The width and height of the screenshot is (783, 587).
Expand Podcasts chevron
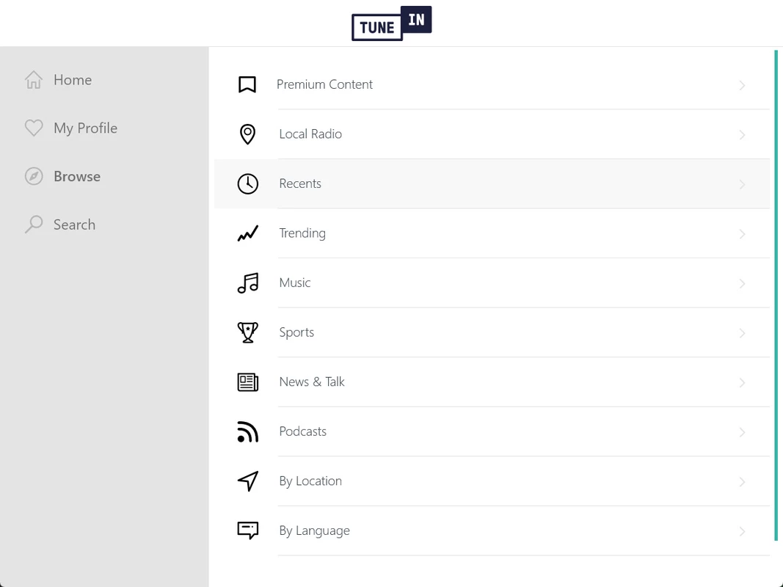coord(742,432)
